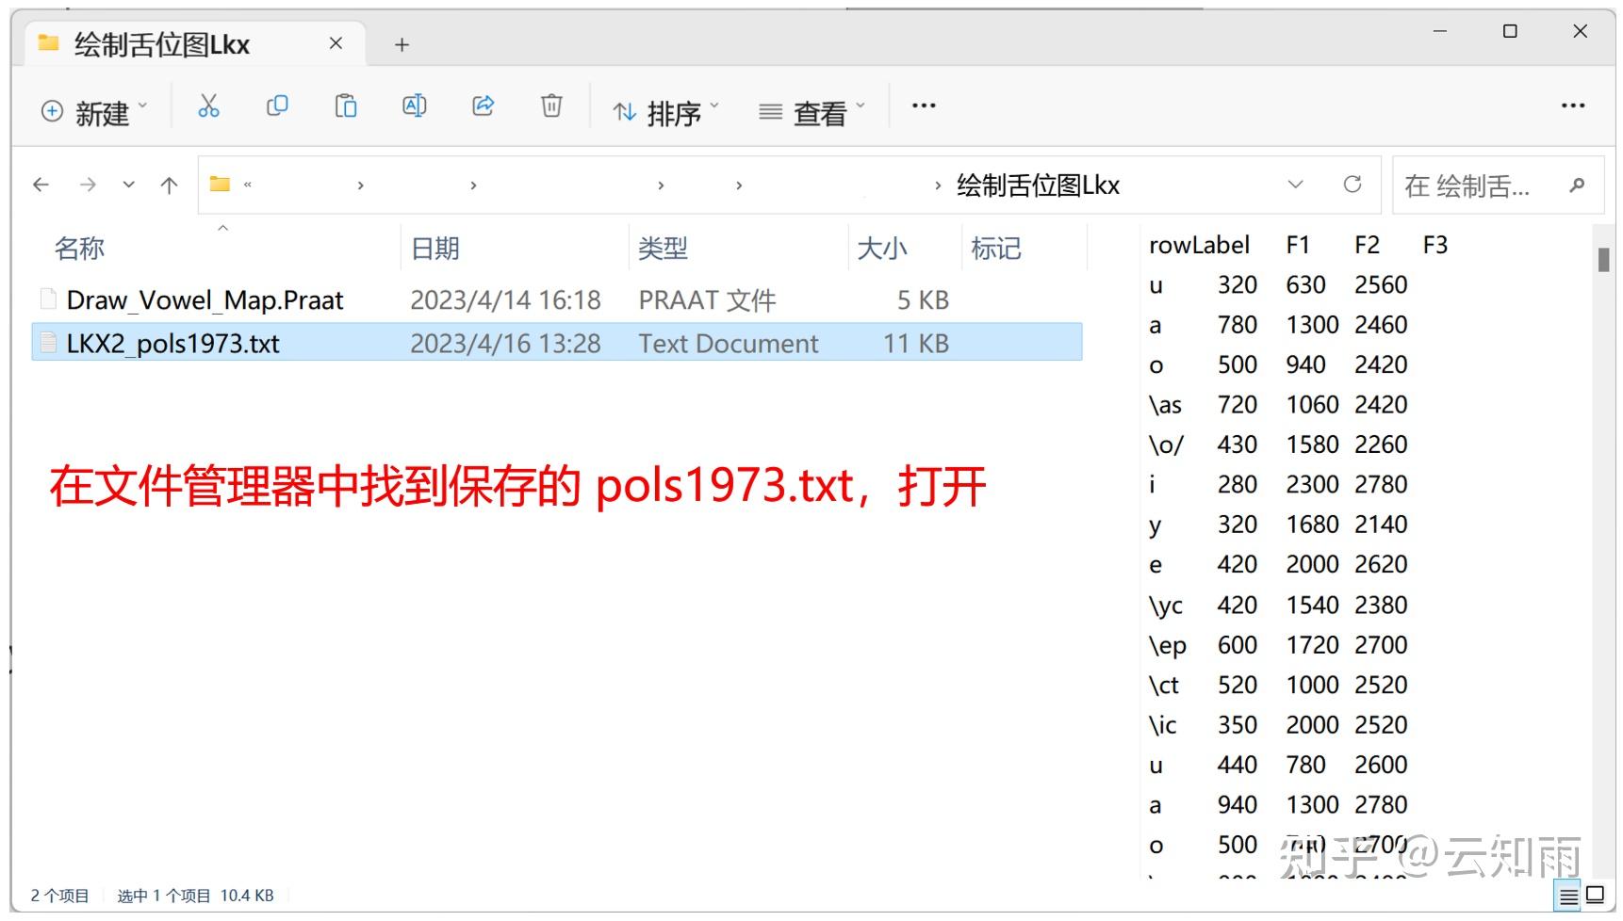
Task: Delete LKX2_pols1973.txt
Action: [551, 105]
